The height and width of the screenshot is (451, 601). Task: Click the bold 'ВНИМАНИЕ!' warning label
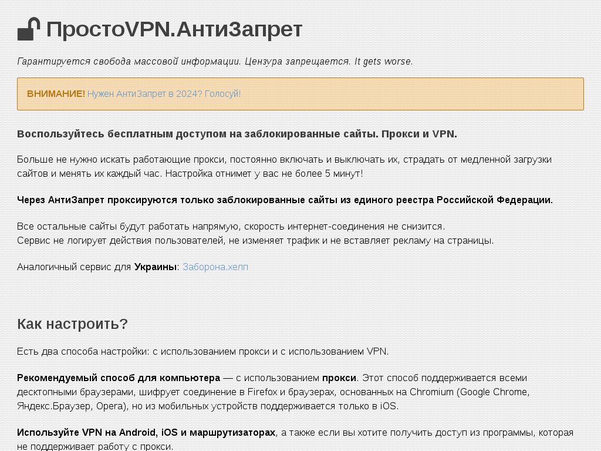pyautogui.click(x=56, y=94)
